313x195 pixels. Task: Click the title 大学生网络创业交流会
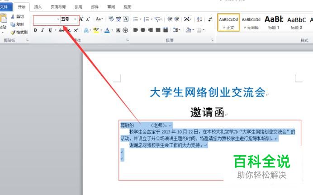click(x=208, y=92)
